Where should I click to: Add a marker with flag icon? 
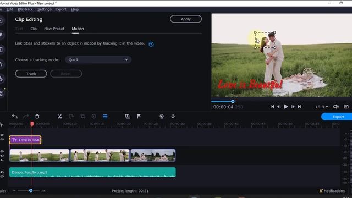click(x=139, y=116)
